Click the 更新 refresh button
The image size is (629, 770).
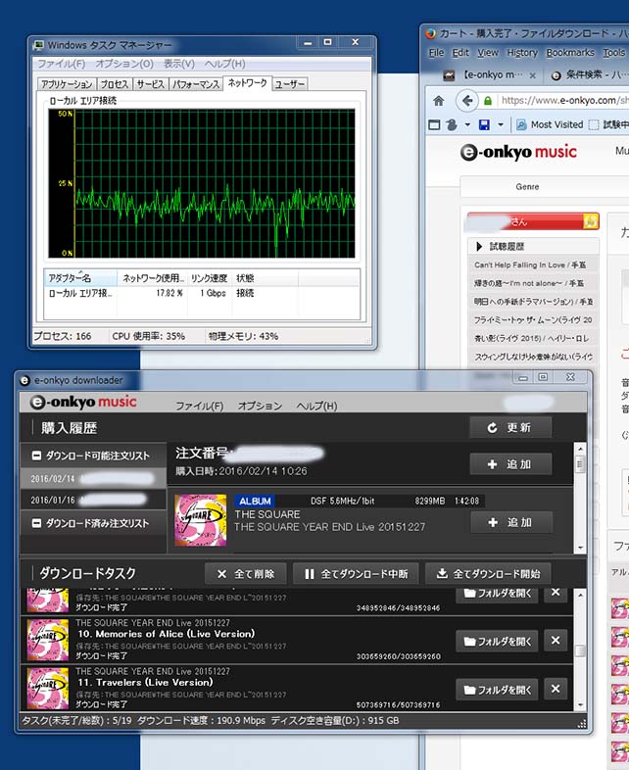(x=510, y=428)
